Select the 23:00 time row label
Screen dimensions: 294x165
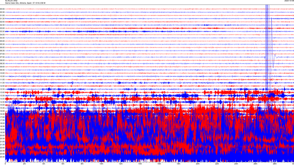pos(2,154)
